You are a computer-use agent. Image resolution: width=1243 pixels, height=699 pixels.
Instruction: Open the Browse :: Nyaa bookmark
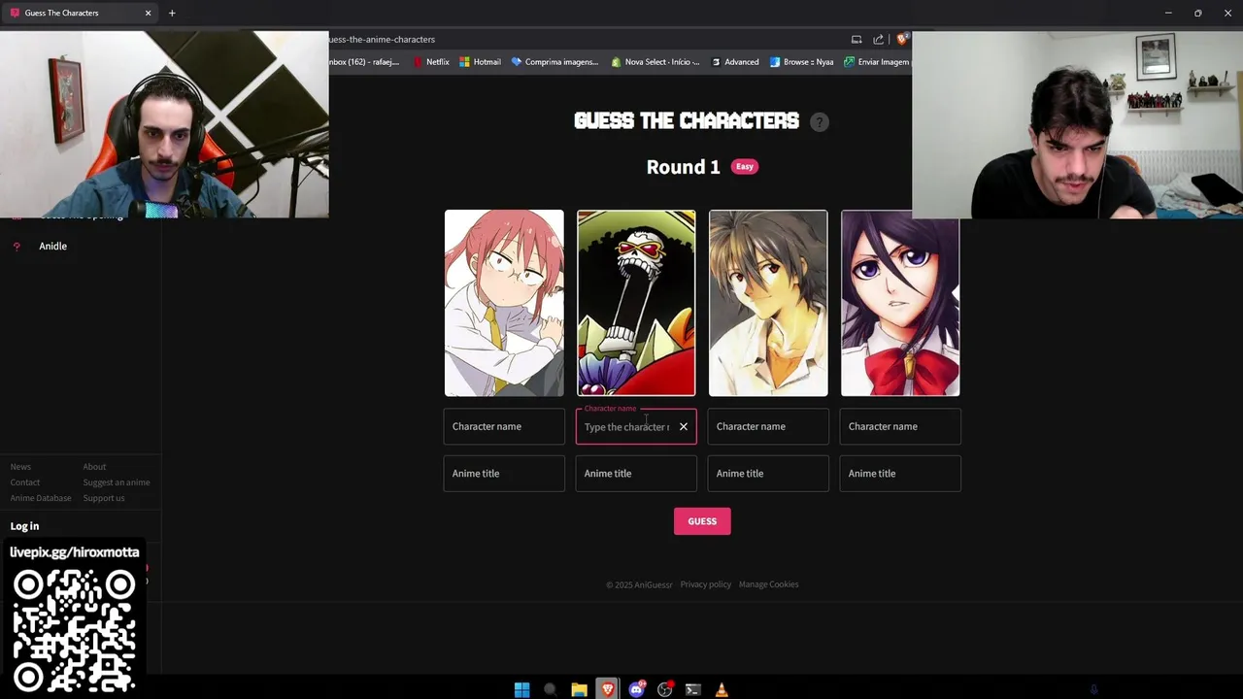tap(802, 62)
